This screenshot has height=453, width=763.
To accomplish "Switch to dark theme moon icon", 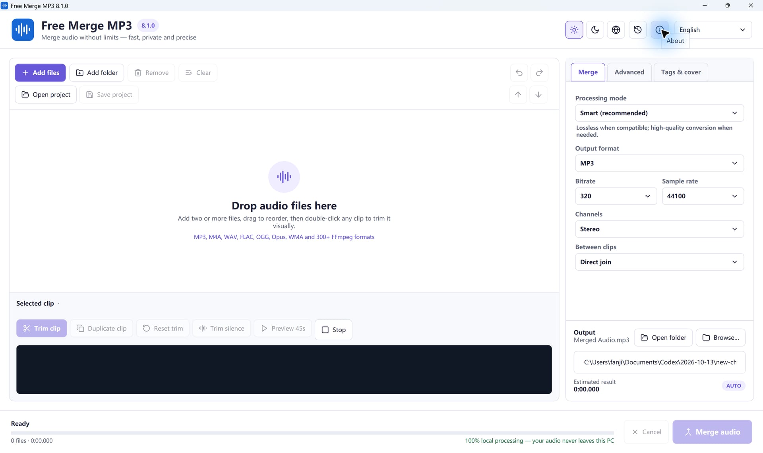I will click(x=595, y=30).
